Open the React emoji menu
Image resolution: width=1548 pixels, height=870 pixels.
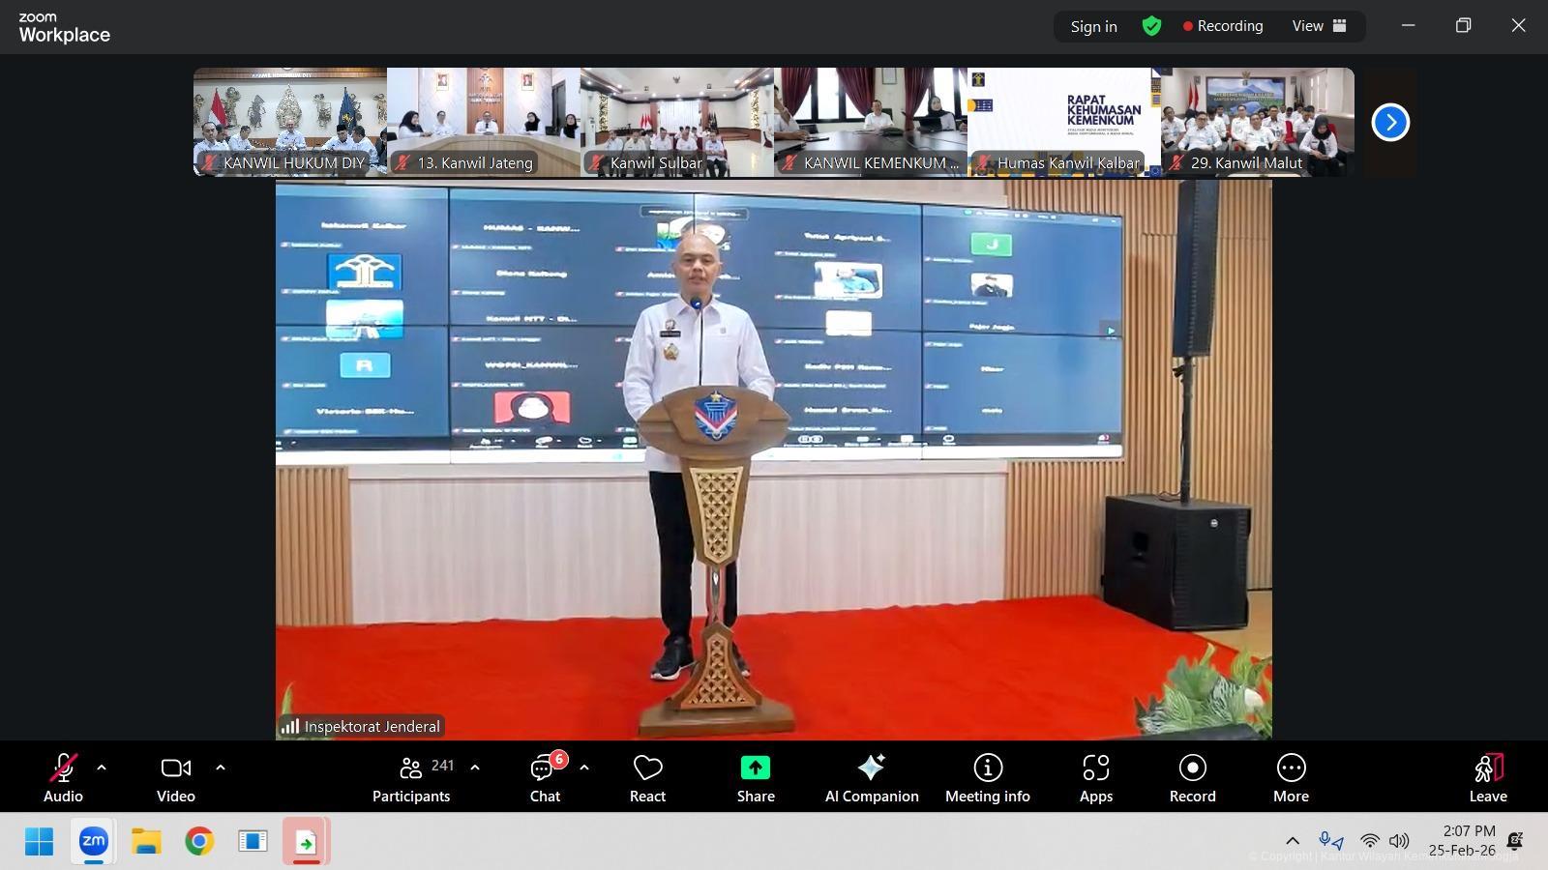647,778
